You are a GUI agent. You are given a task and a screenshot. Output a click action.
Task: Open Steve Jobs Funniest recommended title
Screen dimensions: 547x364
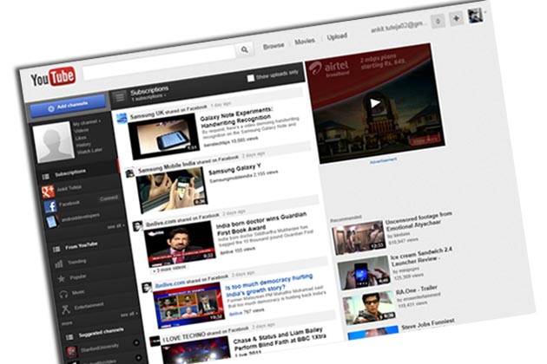tap(428, 324)
